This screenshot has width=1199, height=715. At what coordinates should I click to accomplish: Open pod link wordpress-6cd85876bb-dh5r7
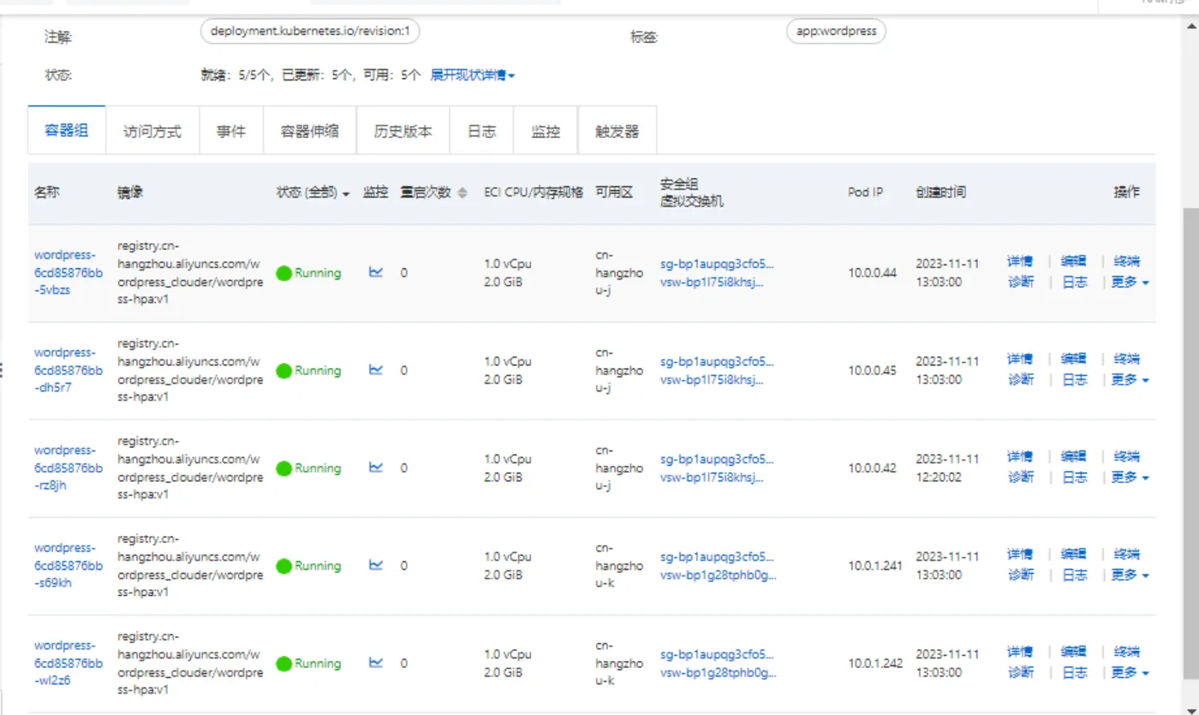[69, 369]
